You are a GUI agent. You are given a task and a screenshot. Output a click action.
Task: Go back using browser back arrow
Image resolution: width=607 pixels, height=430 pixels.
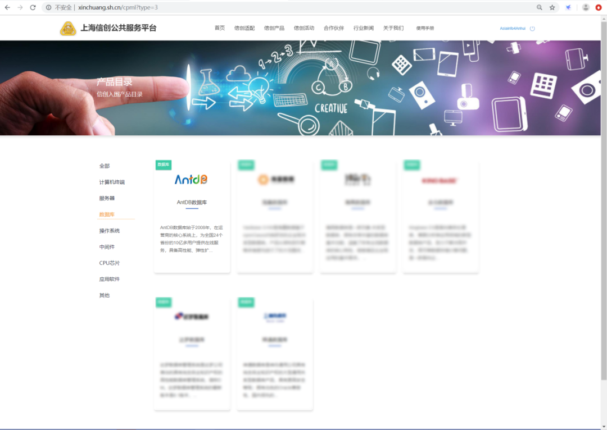[x=7, y=7]
